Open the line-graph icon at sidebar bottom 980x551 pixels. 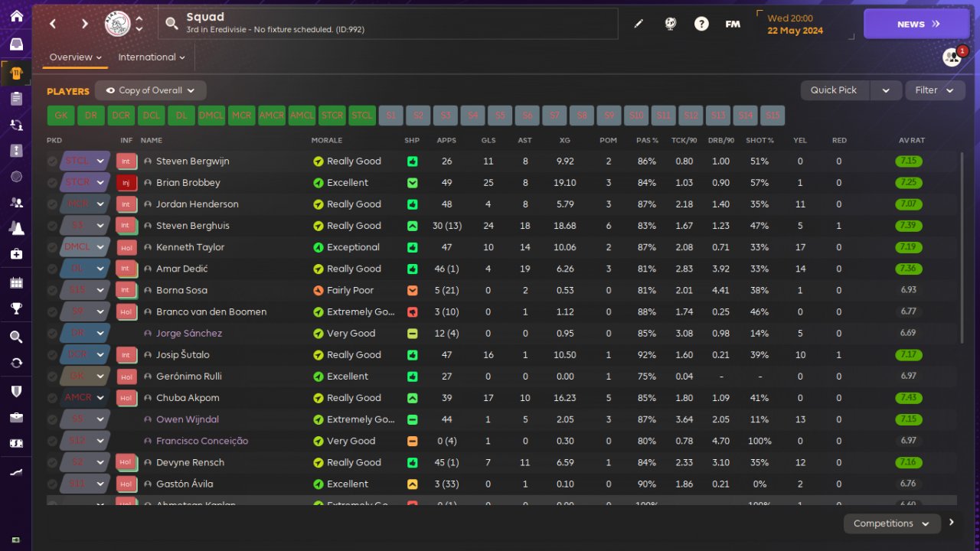click(x=16, y=473)
